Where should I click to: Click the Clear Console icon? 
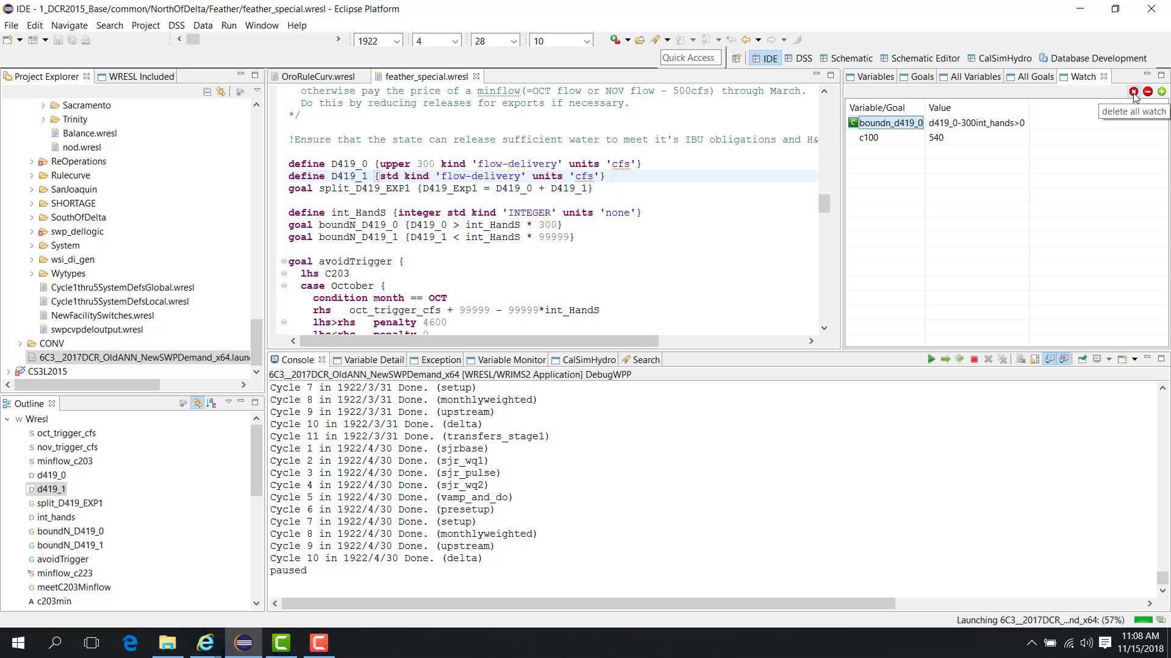tap(1021, 359)
